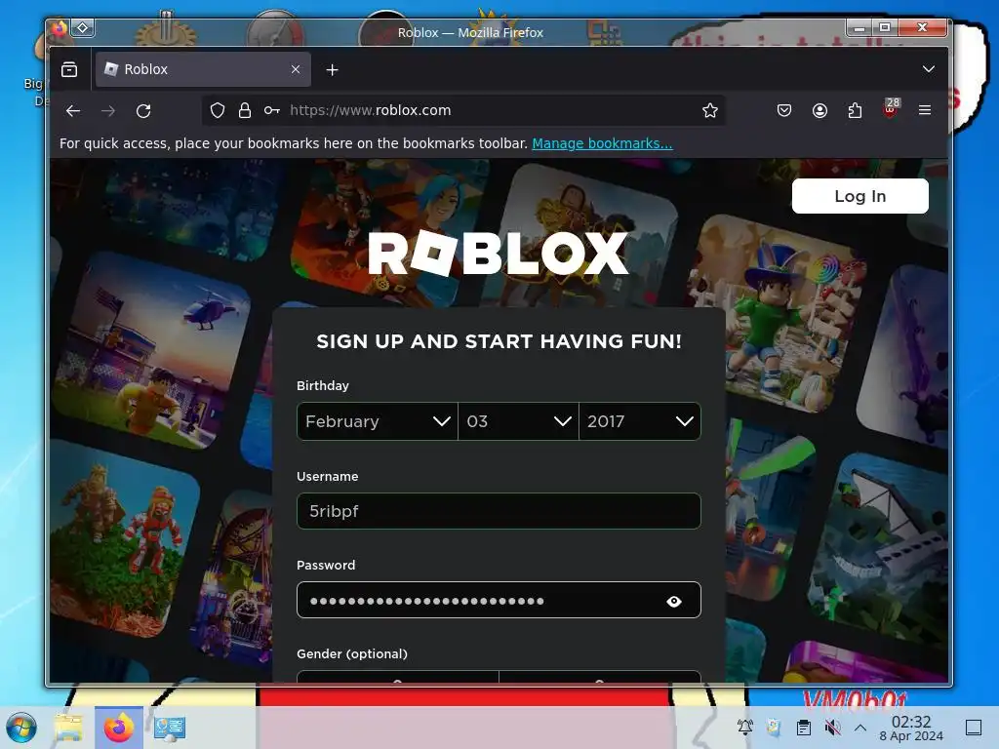The width and height of the screenshot is (999, 749).
Task: Click the Log In button
Action: (860, 196)
